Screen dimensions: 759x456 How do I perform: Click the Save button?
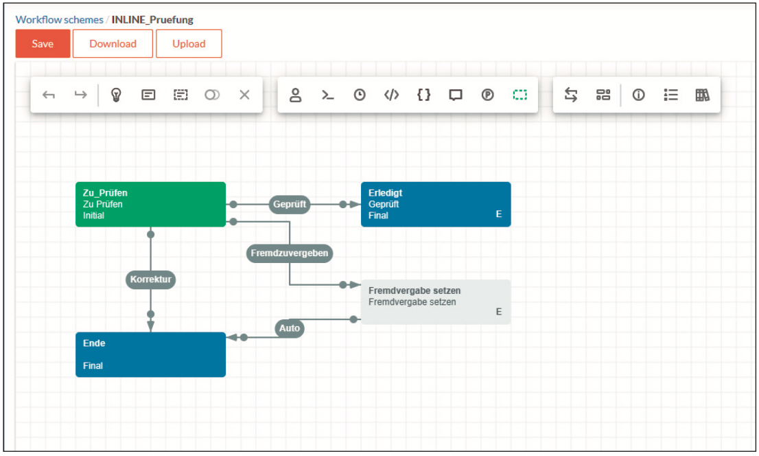[43, 44]
